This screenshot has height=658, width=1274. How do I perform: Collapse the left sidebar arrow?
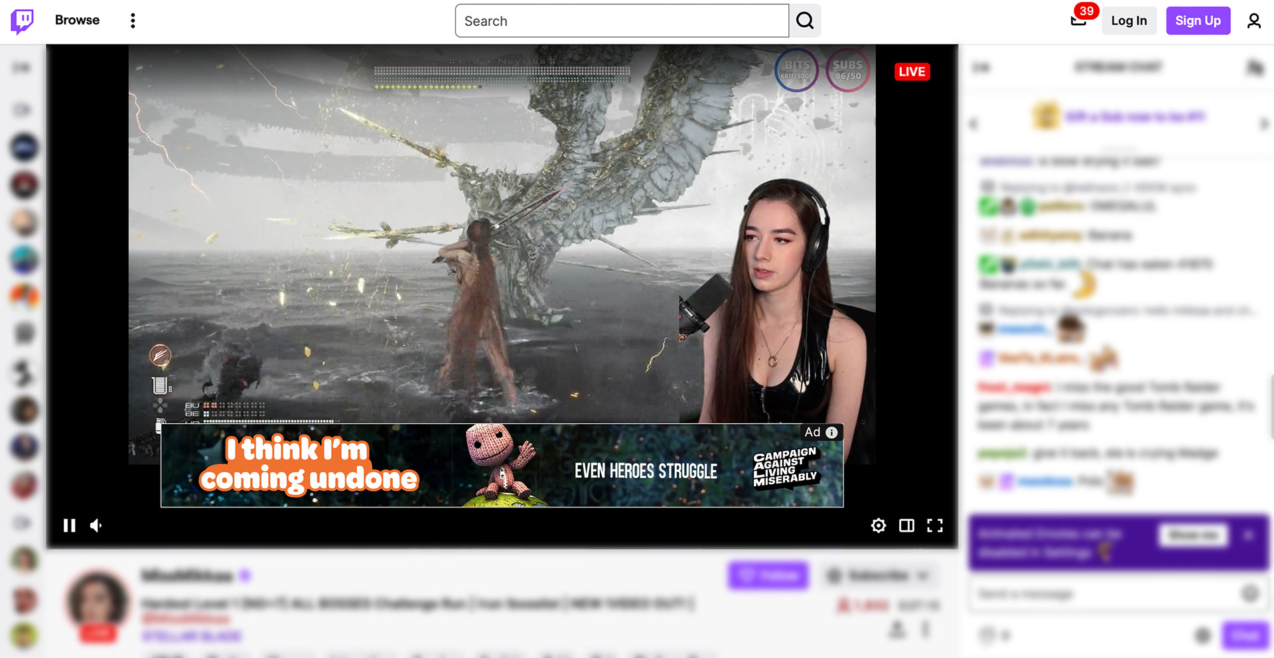(x=22, y=67)
